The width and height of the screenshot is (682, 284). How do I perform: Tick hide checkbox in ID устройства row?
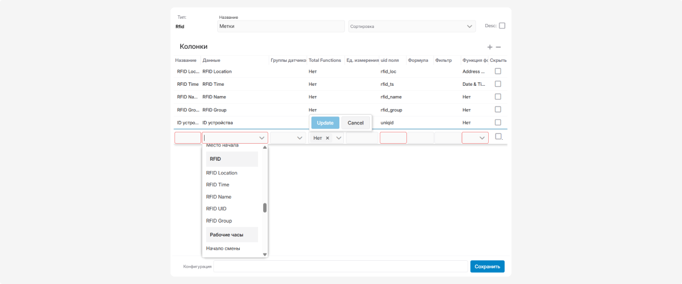coord(498,122)
